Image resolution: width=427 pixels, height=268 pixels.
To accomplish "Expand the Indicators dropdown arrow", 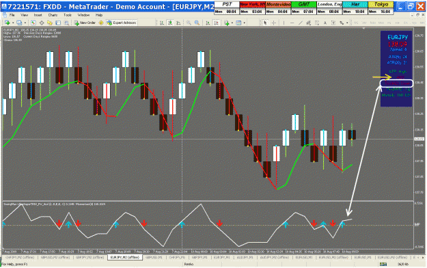I will pyautogui.click(x=232, y=23).
